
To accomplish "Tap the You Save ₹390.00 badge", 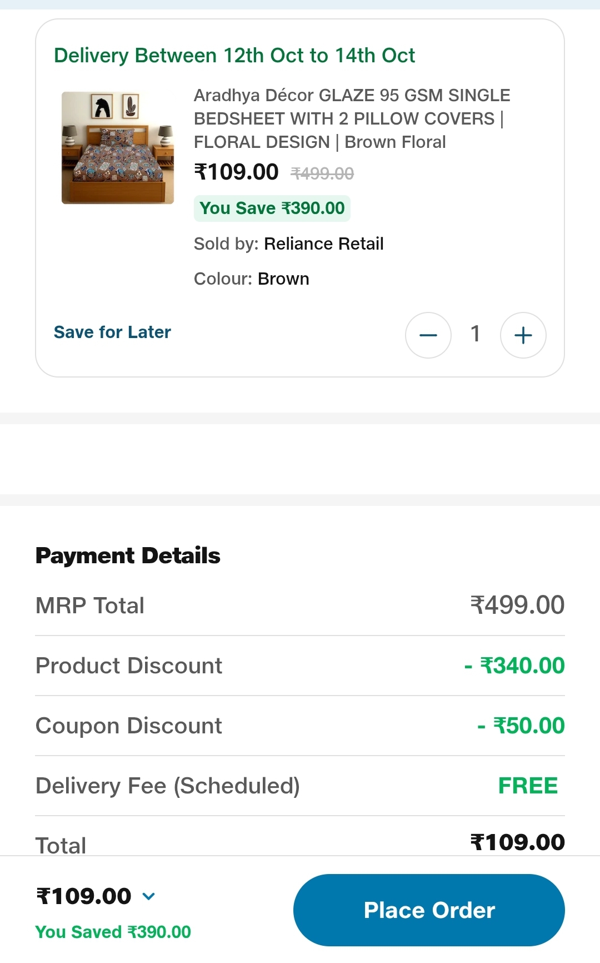I will (272, 209).
